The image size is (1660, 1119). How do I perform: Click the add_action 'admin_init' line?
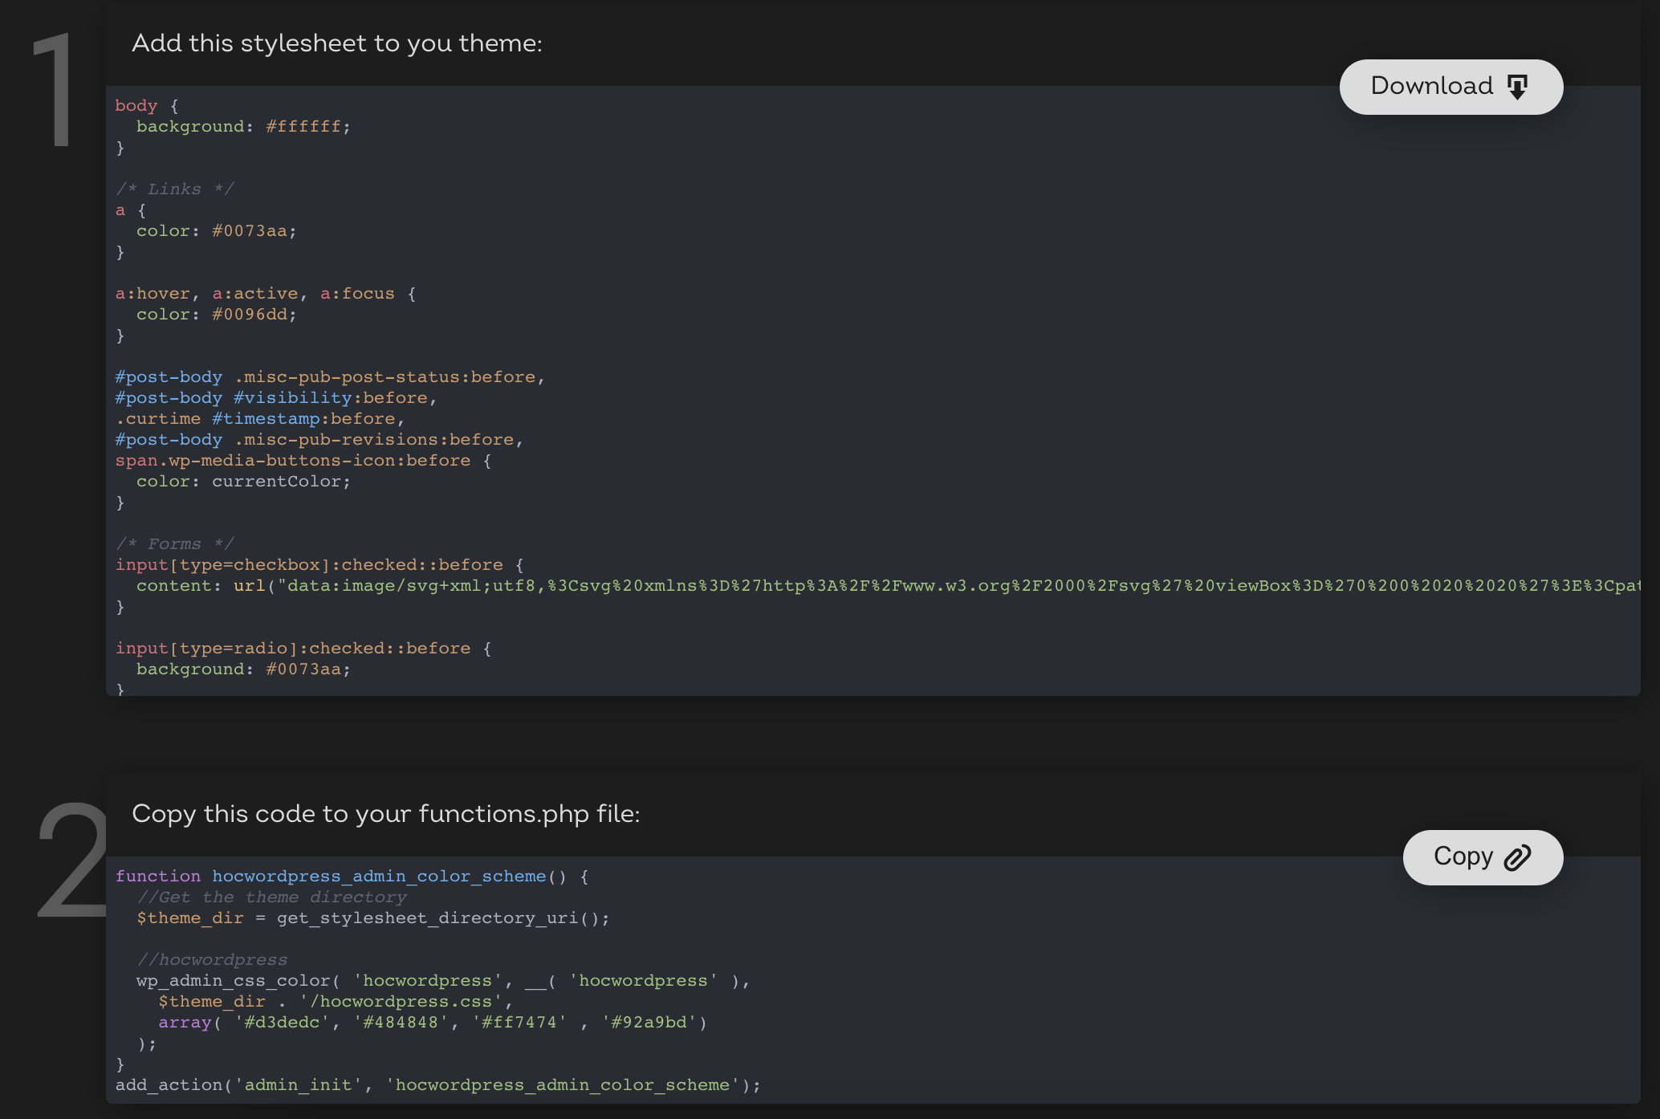coord(437,1085)
